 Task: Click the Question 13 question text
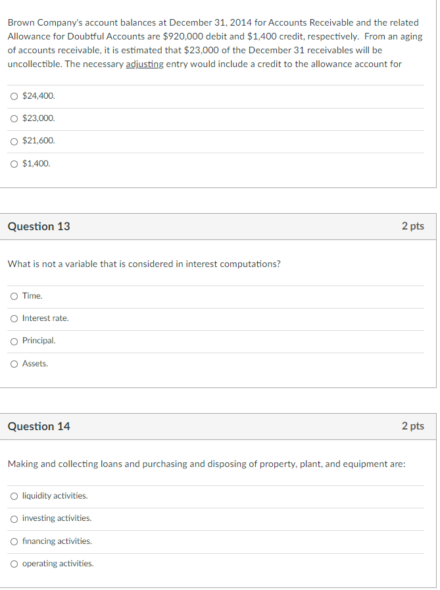click(143, 264)
